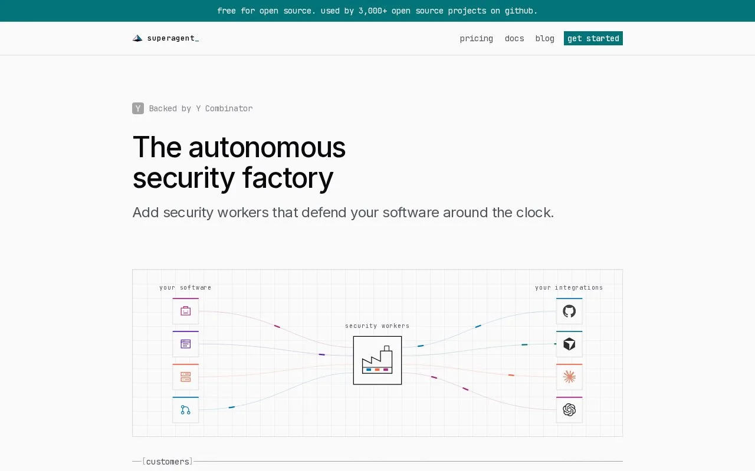Select the purple browser window software icon
755x471 pixels.
(x=186, y=344)
